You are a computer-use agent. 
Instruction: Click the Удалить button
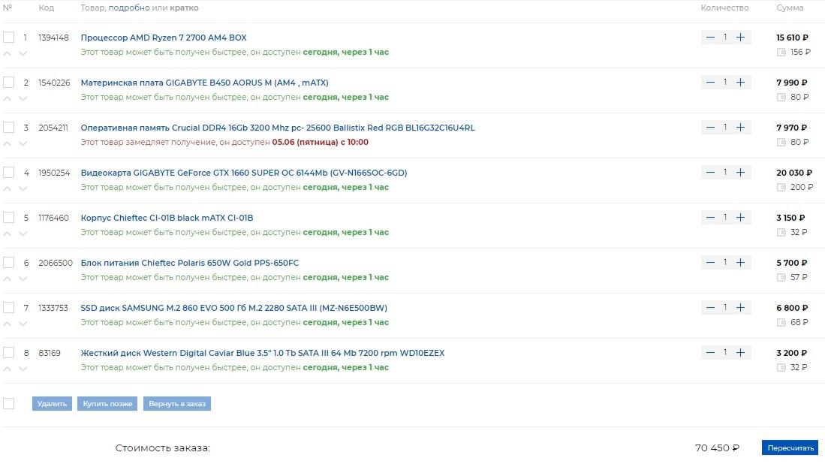(52, 403)
